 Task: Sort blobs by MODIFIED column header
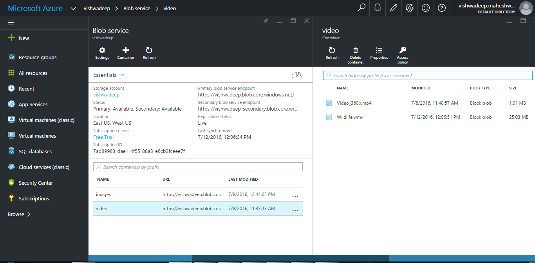click(x=421, y=88)
